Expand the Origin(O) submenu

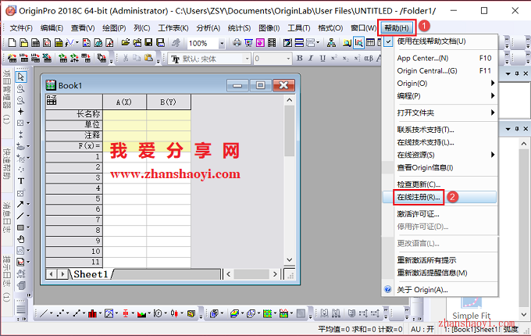click(x=440, y=84)
